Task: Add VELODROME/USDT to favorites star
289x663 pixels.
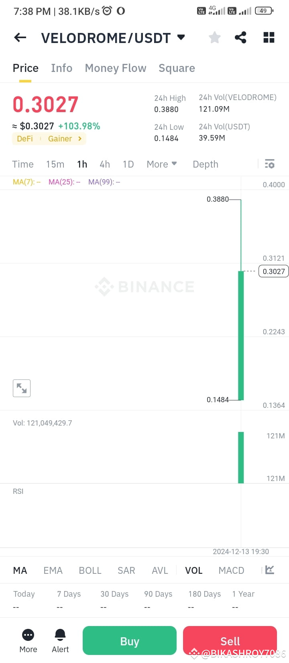Action: click(x=215, y=38)
